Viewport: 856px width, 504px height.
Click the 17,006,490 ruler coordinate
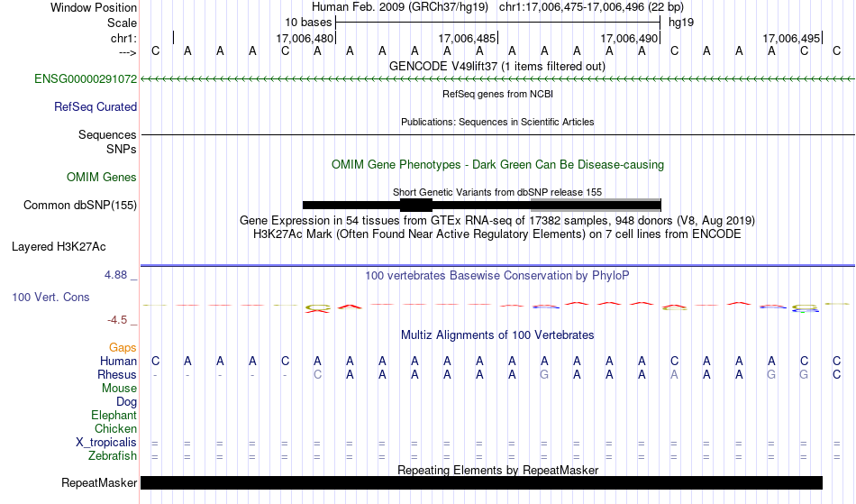pos(629,38)
